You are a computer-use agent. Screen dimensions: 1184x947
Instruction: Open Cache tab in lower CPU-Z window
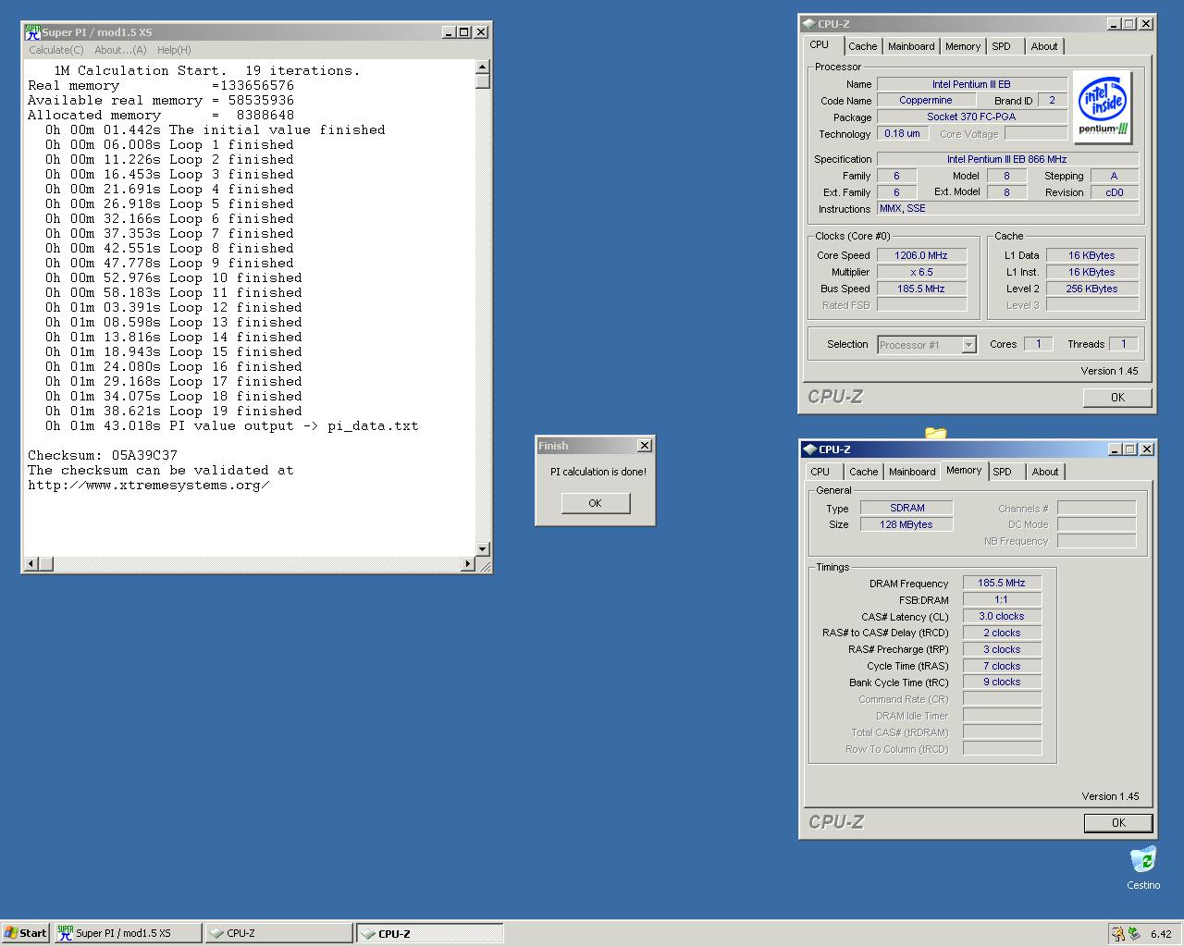(x=864, y=472)
